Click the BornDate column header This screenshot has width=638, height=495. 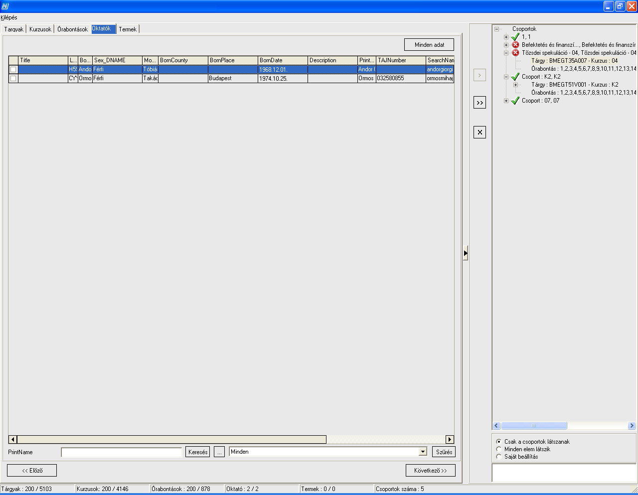tap(283, 60)
